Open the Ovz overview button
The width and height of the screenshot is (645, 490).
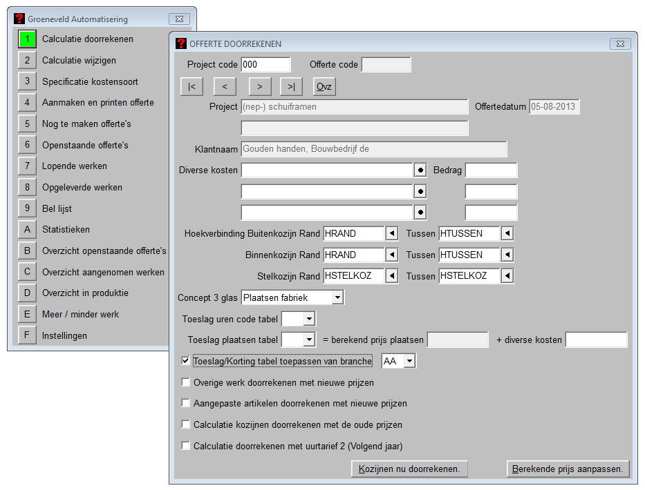pos(324,86)
